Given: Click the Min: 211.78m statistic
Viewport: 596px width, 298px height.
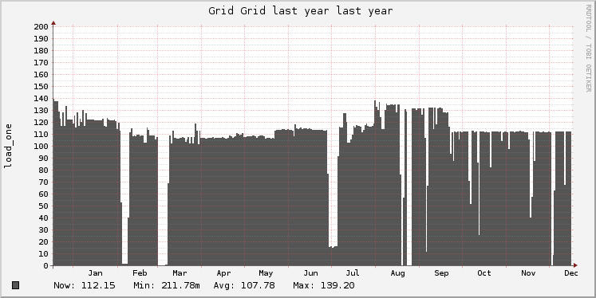Looking at the screenshot, I should tap(167, 285).
